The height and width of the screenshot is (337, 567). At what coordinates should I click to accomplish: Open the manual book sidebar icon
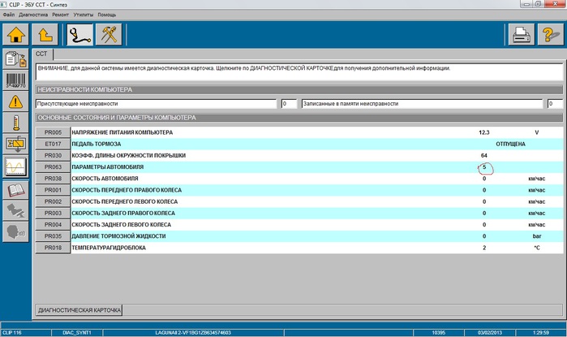(15, 190)
